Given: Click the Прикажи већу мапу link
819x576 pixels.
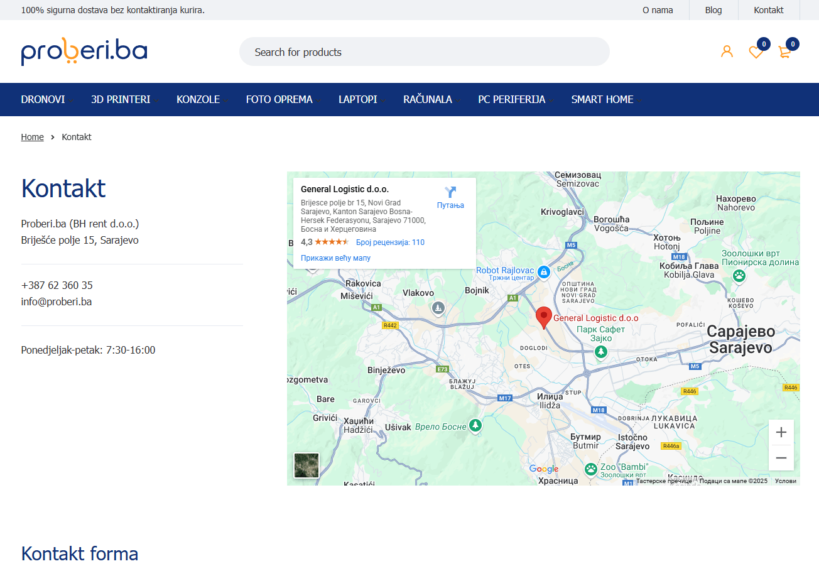Looking at the screenshot, I should (335, 258).
